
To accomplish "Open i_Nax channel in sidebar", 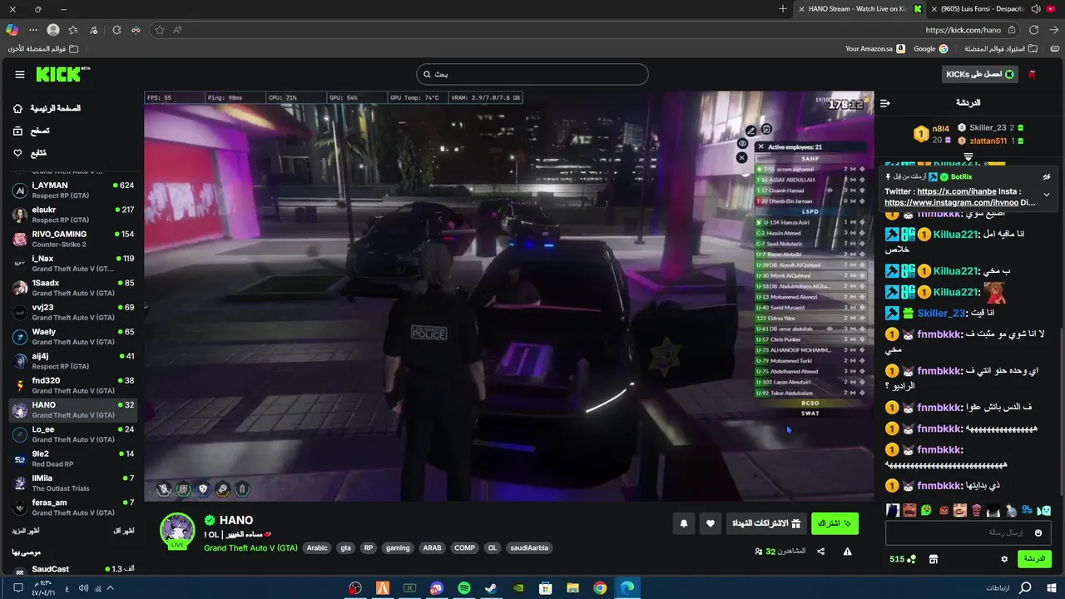I will pyautogui.click(x=72, y=263).
